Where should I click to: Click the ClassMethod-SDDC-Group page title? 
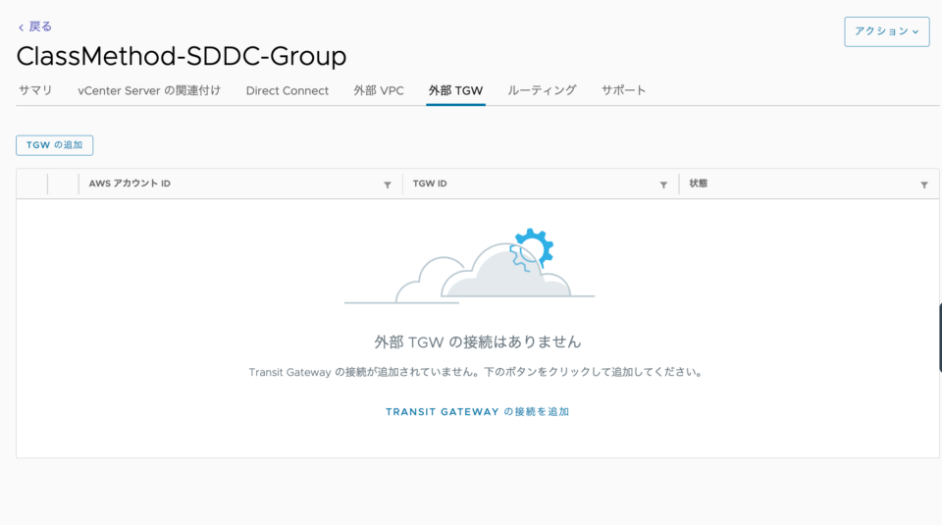[182, 57]
